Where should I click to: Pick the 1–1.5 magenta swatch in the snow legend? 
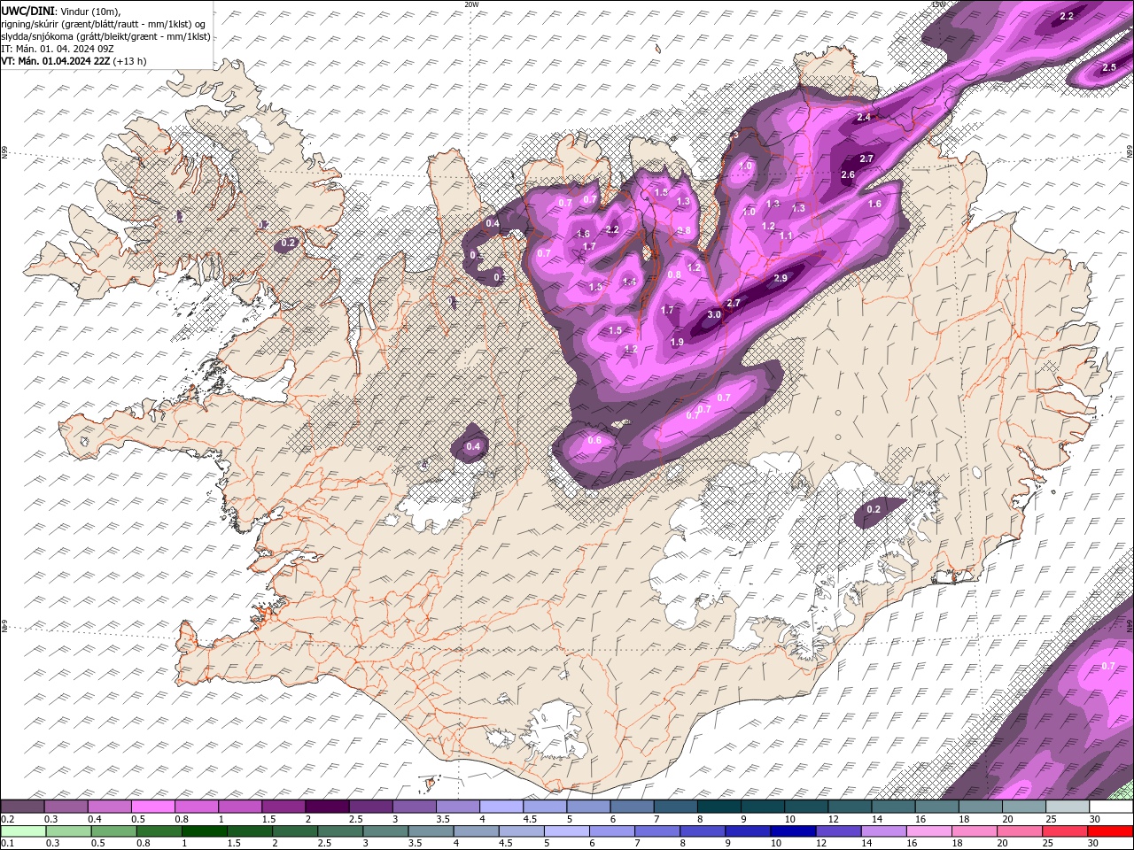point(239,807)
